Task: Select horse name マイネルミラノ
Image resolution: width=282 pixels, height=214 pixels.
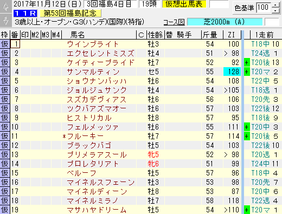Action: click(x=93, y=201)
